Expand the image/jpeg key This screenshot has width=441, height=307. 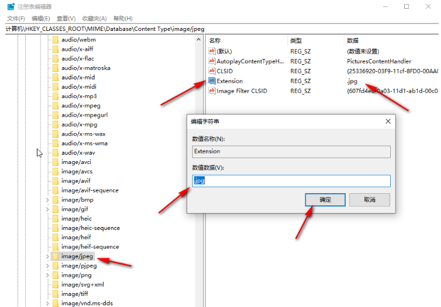click(47, 256)
